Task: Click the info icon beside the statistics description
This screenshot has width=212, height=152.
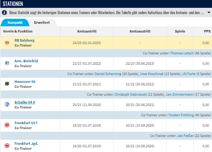Action: pos(4,13)
